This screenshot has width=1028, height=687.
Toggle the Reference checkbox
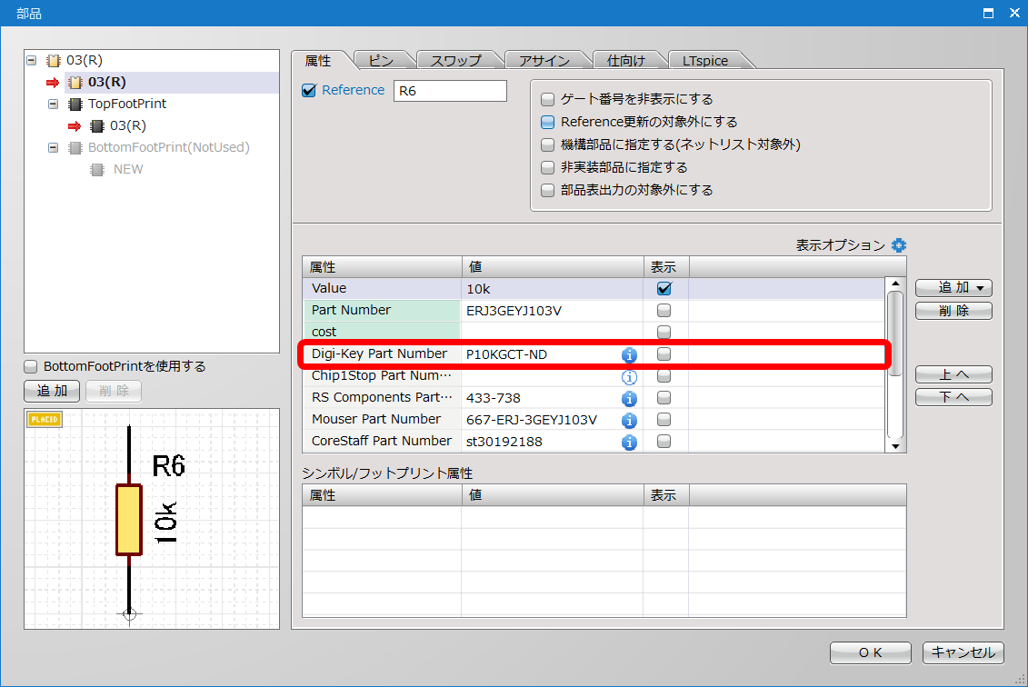309,90
